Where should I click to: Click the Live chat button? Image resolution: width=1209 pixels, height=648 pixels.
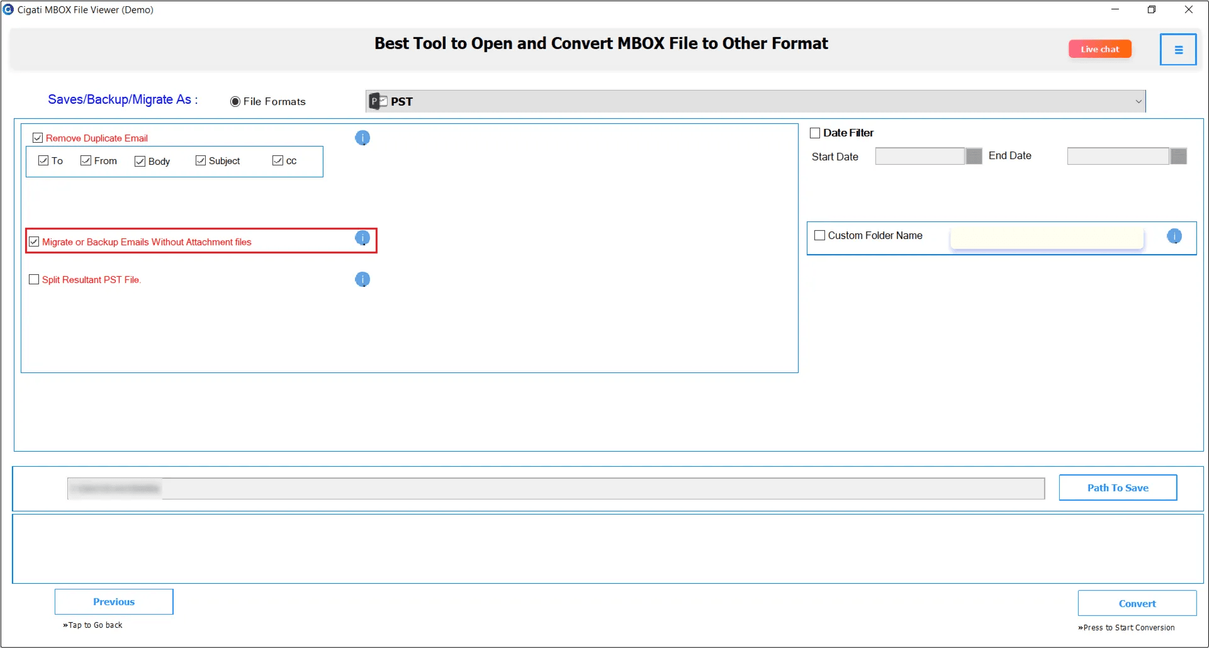[1100, 49]
